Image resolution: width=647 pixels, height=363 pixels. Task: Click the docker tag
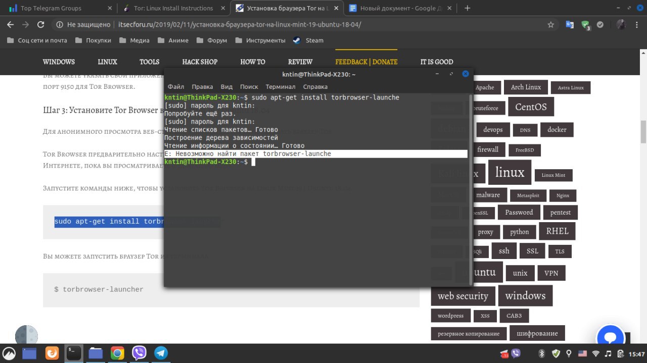coord(557,130)
